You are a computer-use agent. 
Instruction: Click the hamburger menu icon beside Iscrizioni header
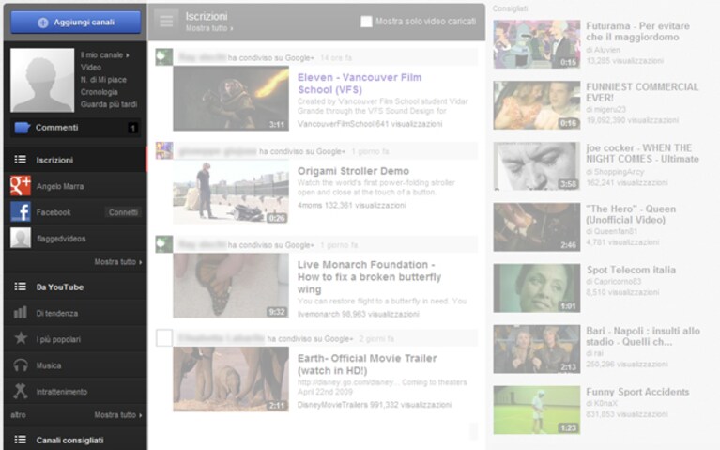(166, 22)
